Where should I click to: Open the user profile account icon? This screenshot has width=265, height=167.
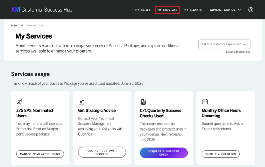coord(251,10)
